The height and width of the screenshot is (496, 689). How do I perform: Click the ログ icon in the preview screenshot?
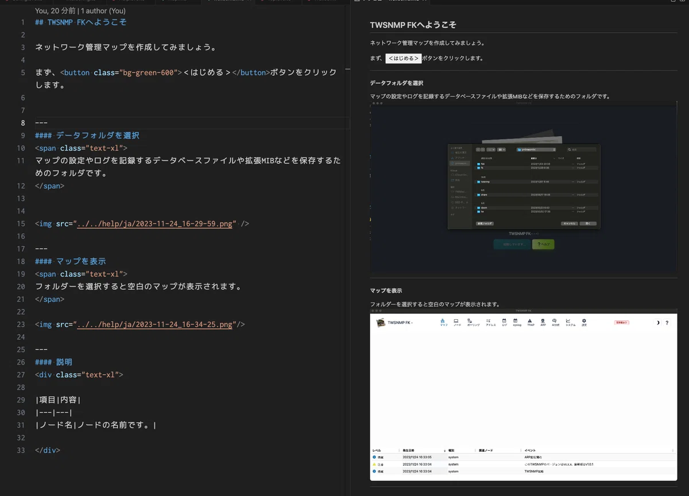504,323
